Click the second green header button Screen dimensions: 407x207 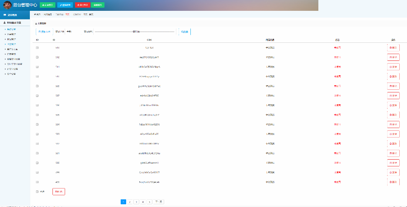point(98,5)
